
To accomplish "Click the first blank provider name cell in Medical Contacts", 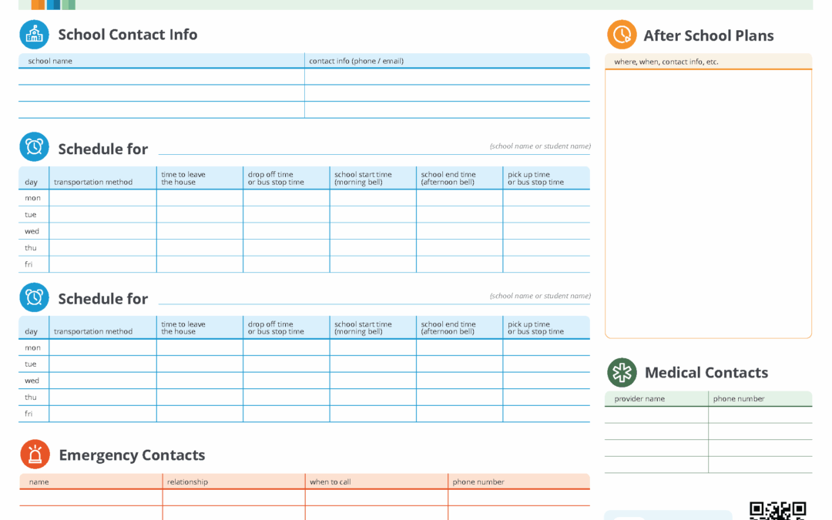I will (x=656, y=415).
